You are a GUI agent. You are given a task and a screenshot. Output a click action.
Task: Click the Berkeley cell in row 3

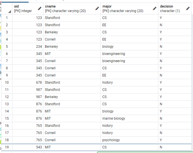click(x=72, y=32)
